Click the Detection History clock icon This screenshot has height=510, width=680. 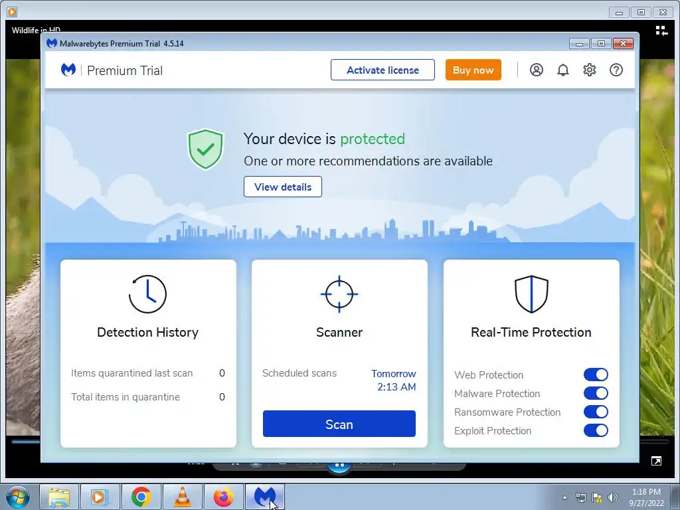click(147, 294)
